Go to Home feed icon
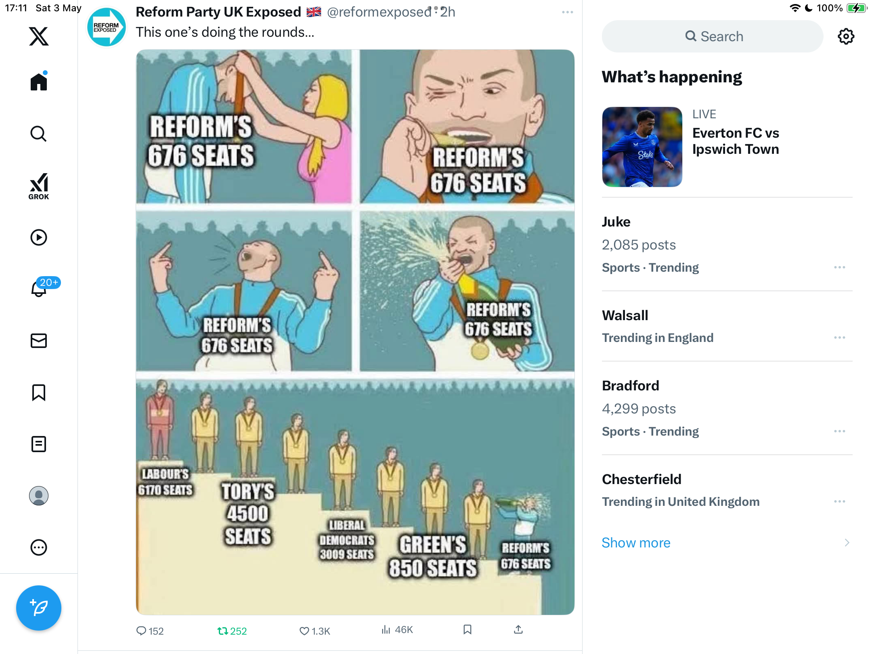This screenshot has width=872, height=654. pyautogui.click(x=39, y=81)
